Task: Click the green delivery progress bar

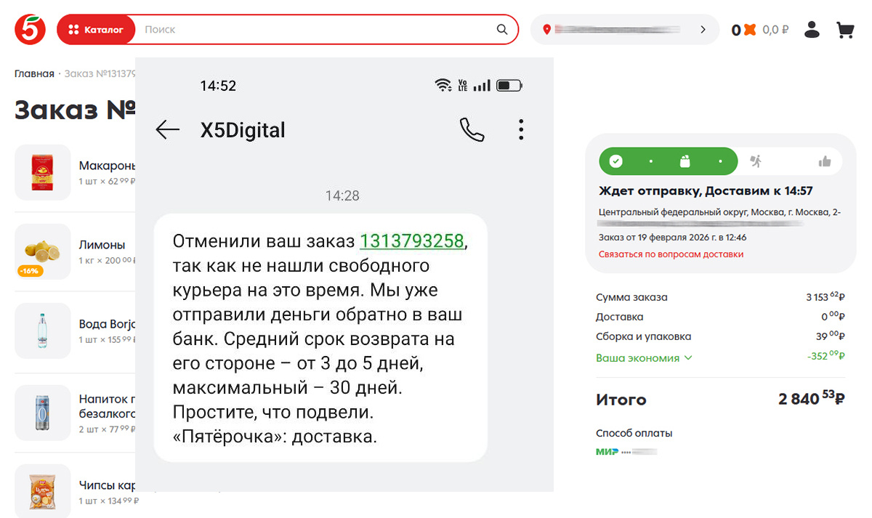Action: click(668, 161)
